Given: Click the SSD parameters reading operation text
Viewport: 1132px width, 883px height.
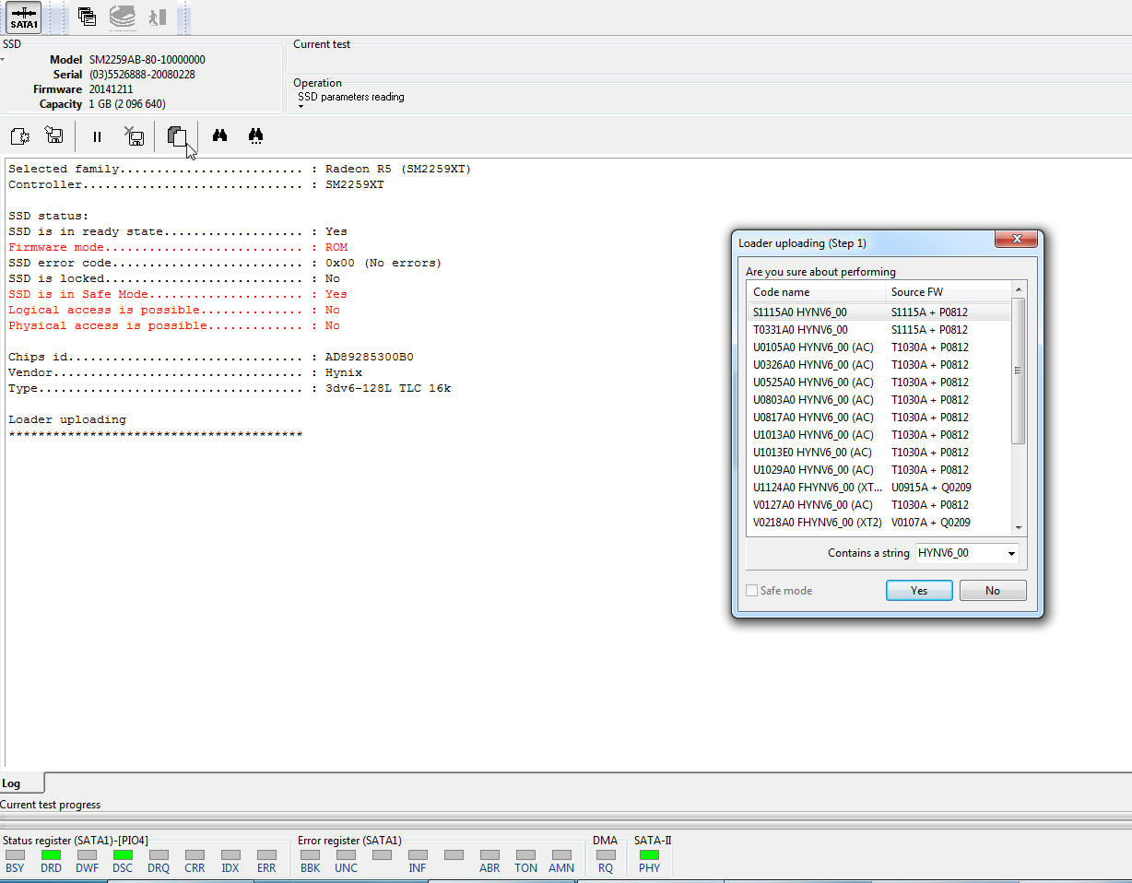Looking at the screenshot, I should (x=351, y=97).
